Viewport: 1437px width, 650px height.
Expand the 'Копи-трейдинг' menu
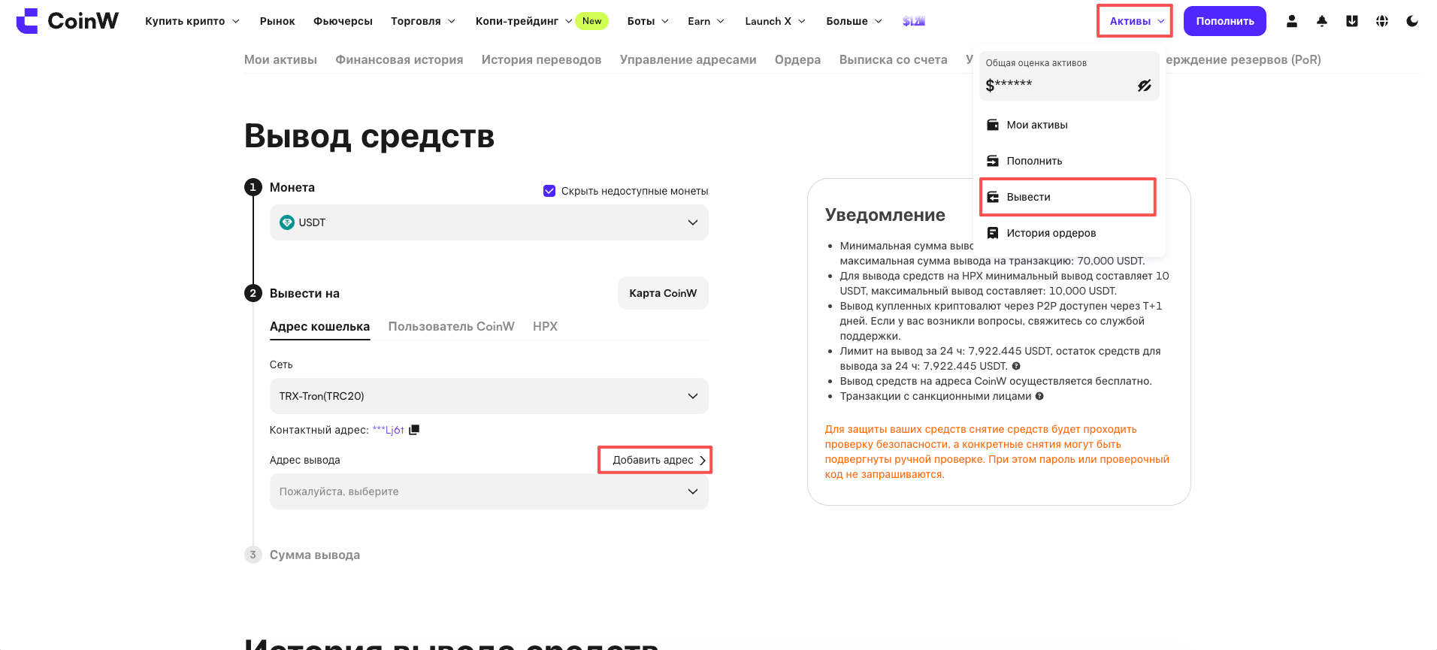(x=524, y=21)
